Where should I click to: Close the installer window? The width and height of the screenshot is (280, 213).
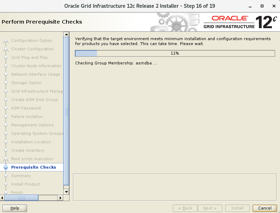274,6
